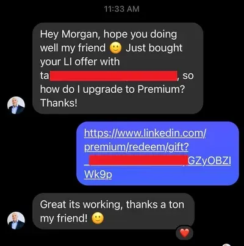
Task: Tap the red heart reaction
Action: 185,233
